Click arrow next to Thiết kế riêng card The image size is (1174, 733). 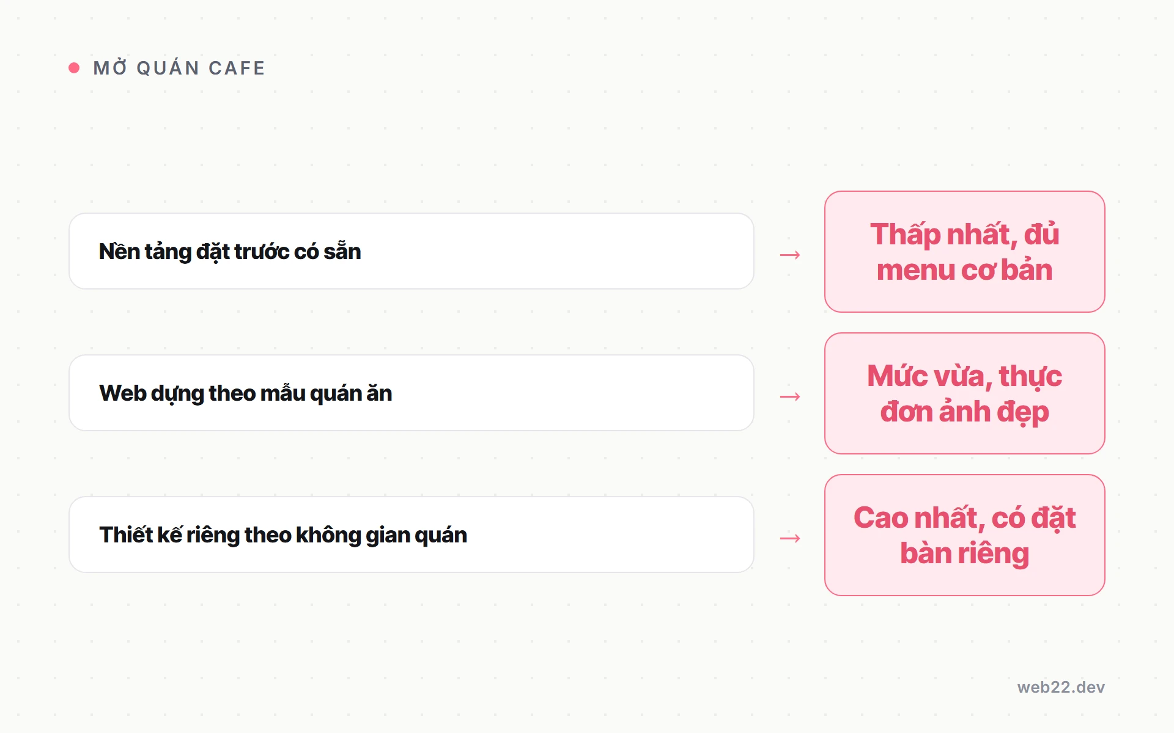point(790,538)
